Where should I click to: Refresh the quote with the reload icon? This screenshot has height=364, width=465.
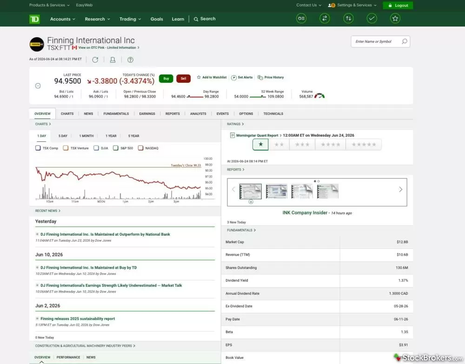pos(95,60)
